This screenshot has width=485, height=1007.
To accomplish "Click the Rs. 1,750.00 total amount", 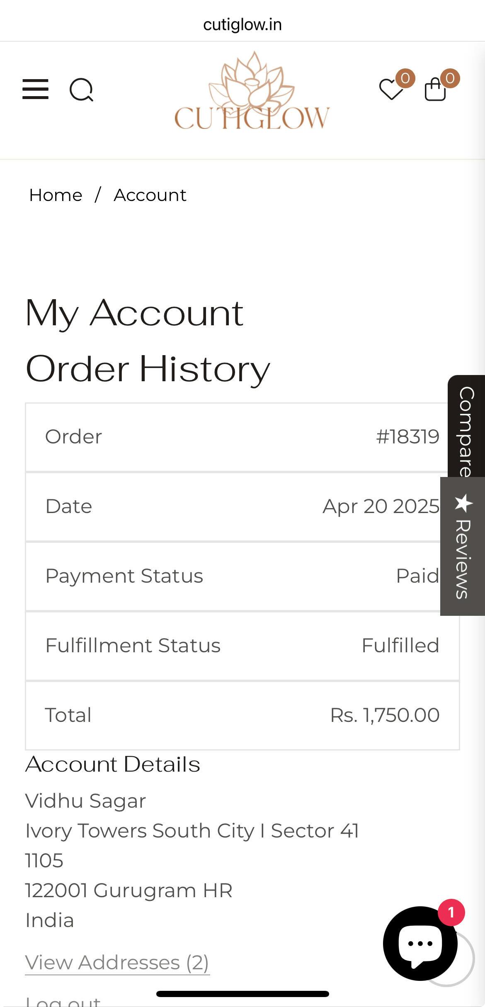I will 384,715.
